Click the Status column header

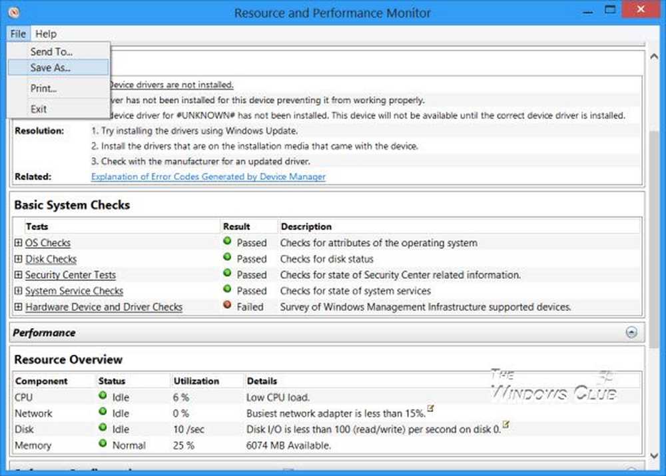pyautogui.click(x=112, y=381)
